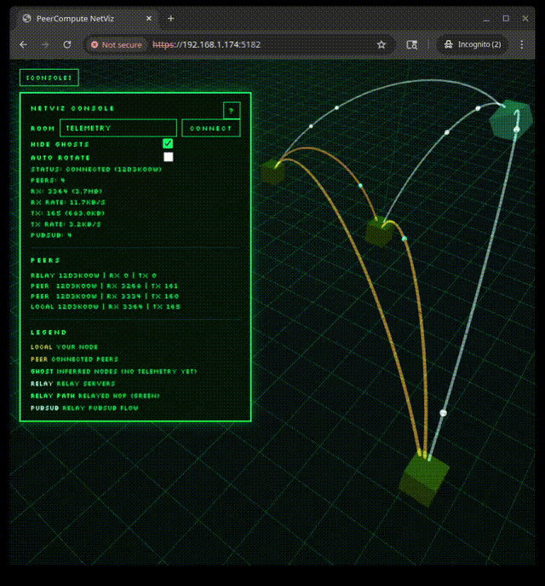Enable the Auto Rotate checkbox
The image size is (545, 586).
tap(169, 157)
